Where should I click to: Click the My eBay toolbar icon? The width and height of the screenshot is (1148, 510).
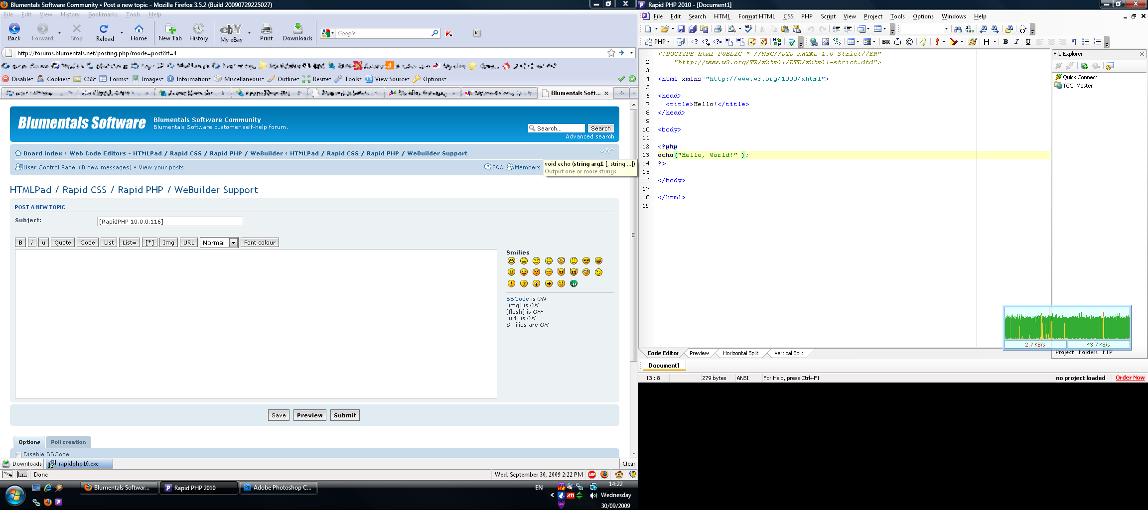231,32
